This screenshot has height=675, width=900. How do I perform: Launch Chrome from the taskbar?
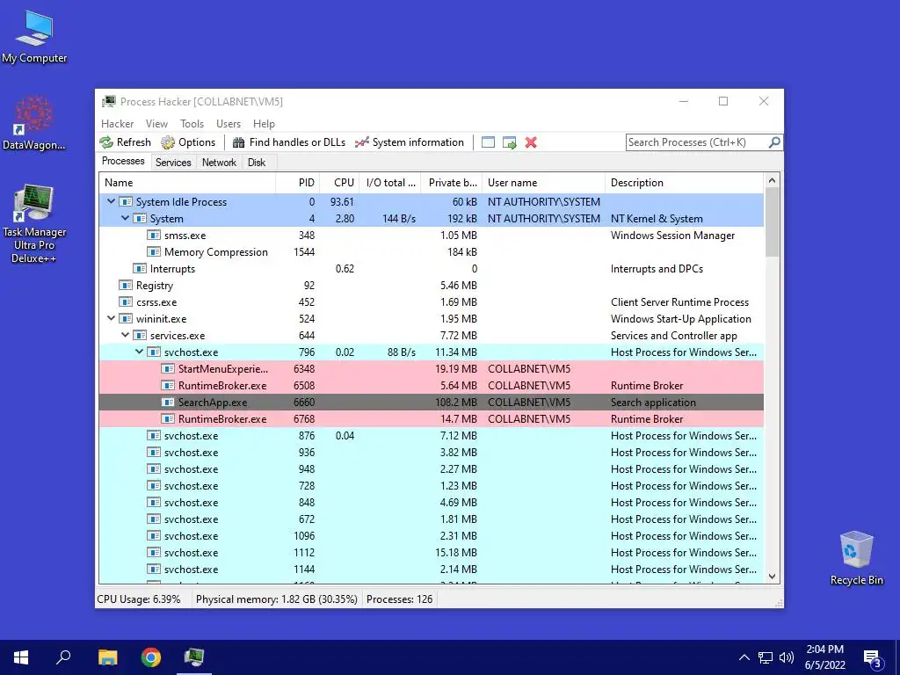[x=151, y=657]
